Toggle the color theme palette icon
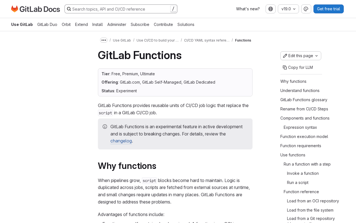This screenshot has width=356, height=223. point(306,9)
